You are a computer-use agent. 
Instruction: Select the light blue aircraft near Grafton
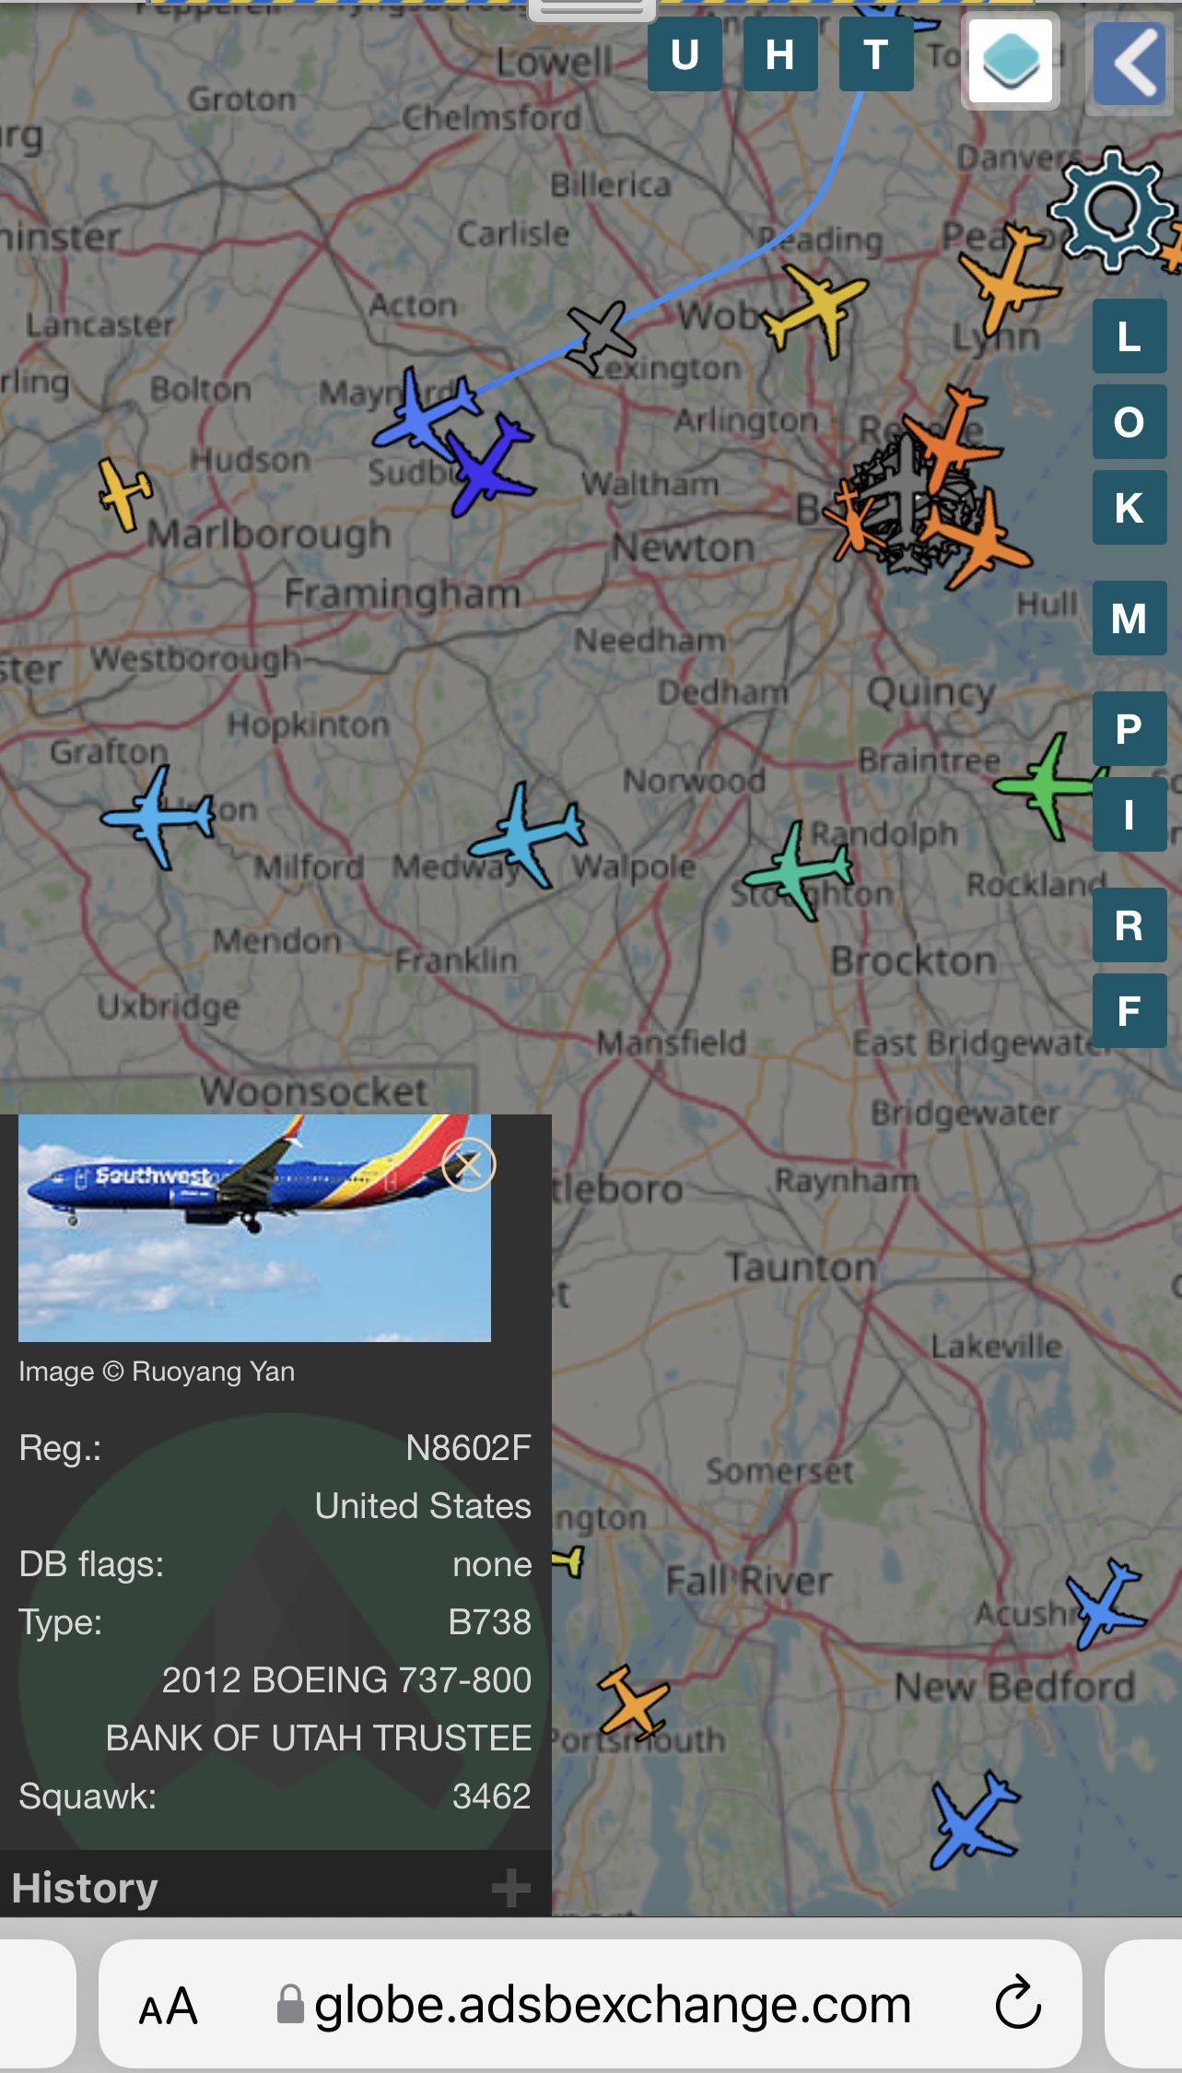[159, 817]
